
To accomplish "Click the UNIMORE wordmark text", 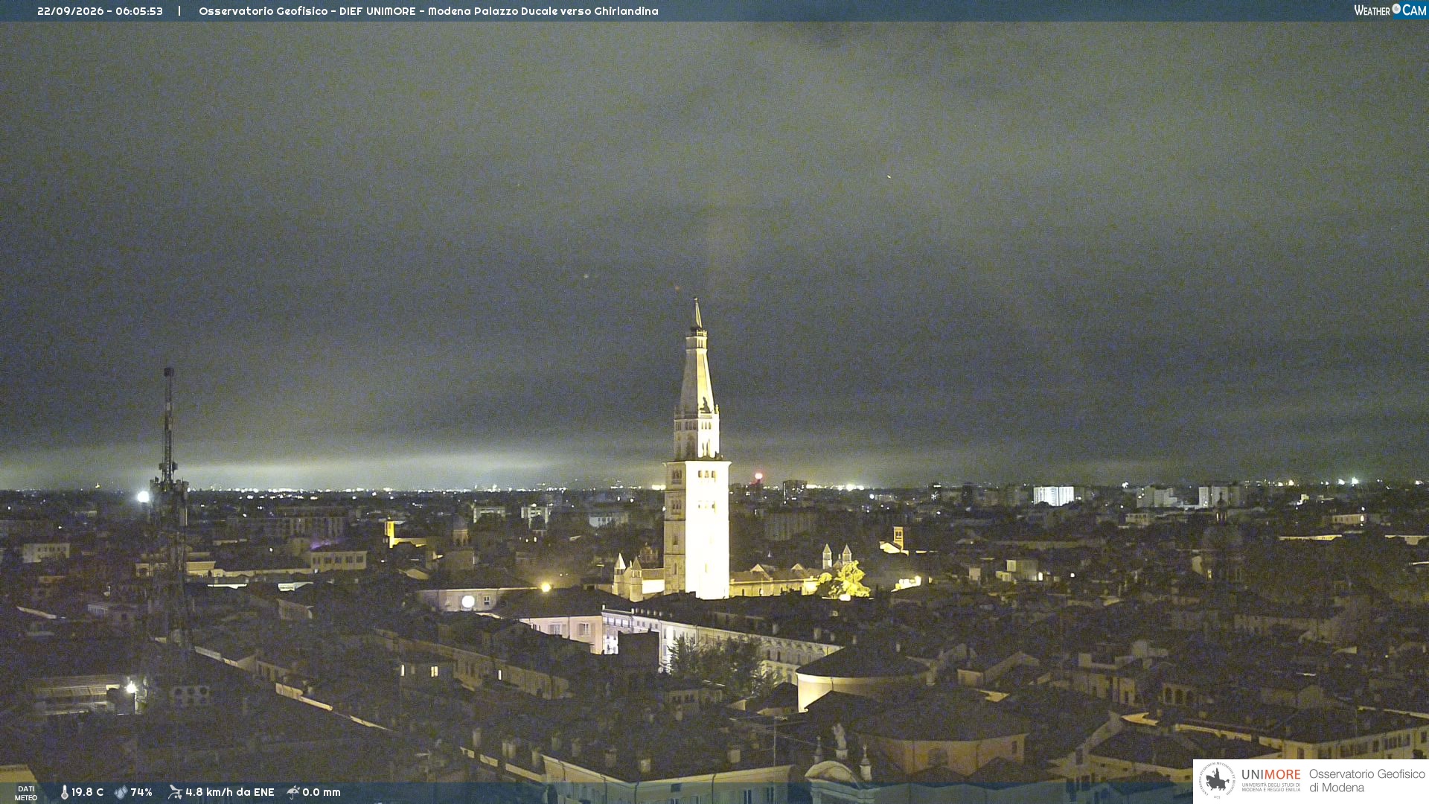I will [1270, 774].
